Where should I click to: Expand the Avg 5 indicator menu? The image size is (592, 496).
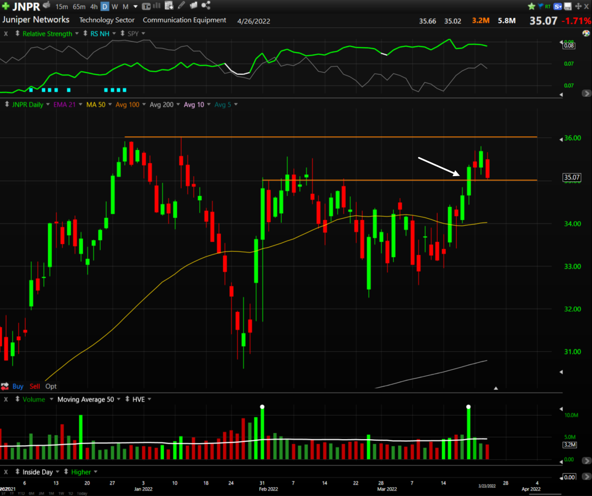click(x=236, y=104)
